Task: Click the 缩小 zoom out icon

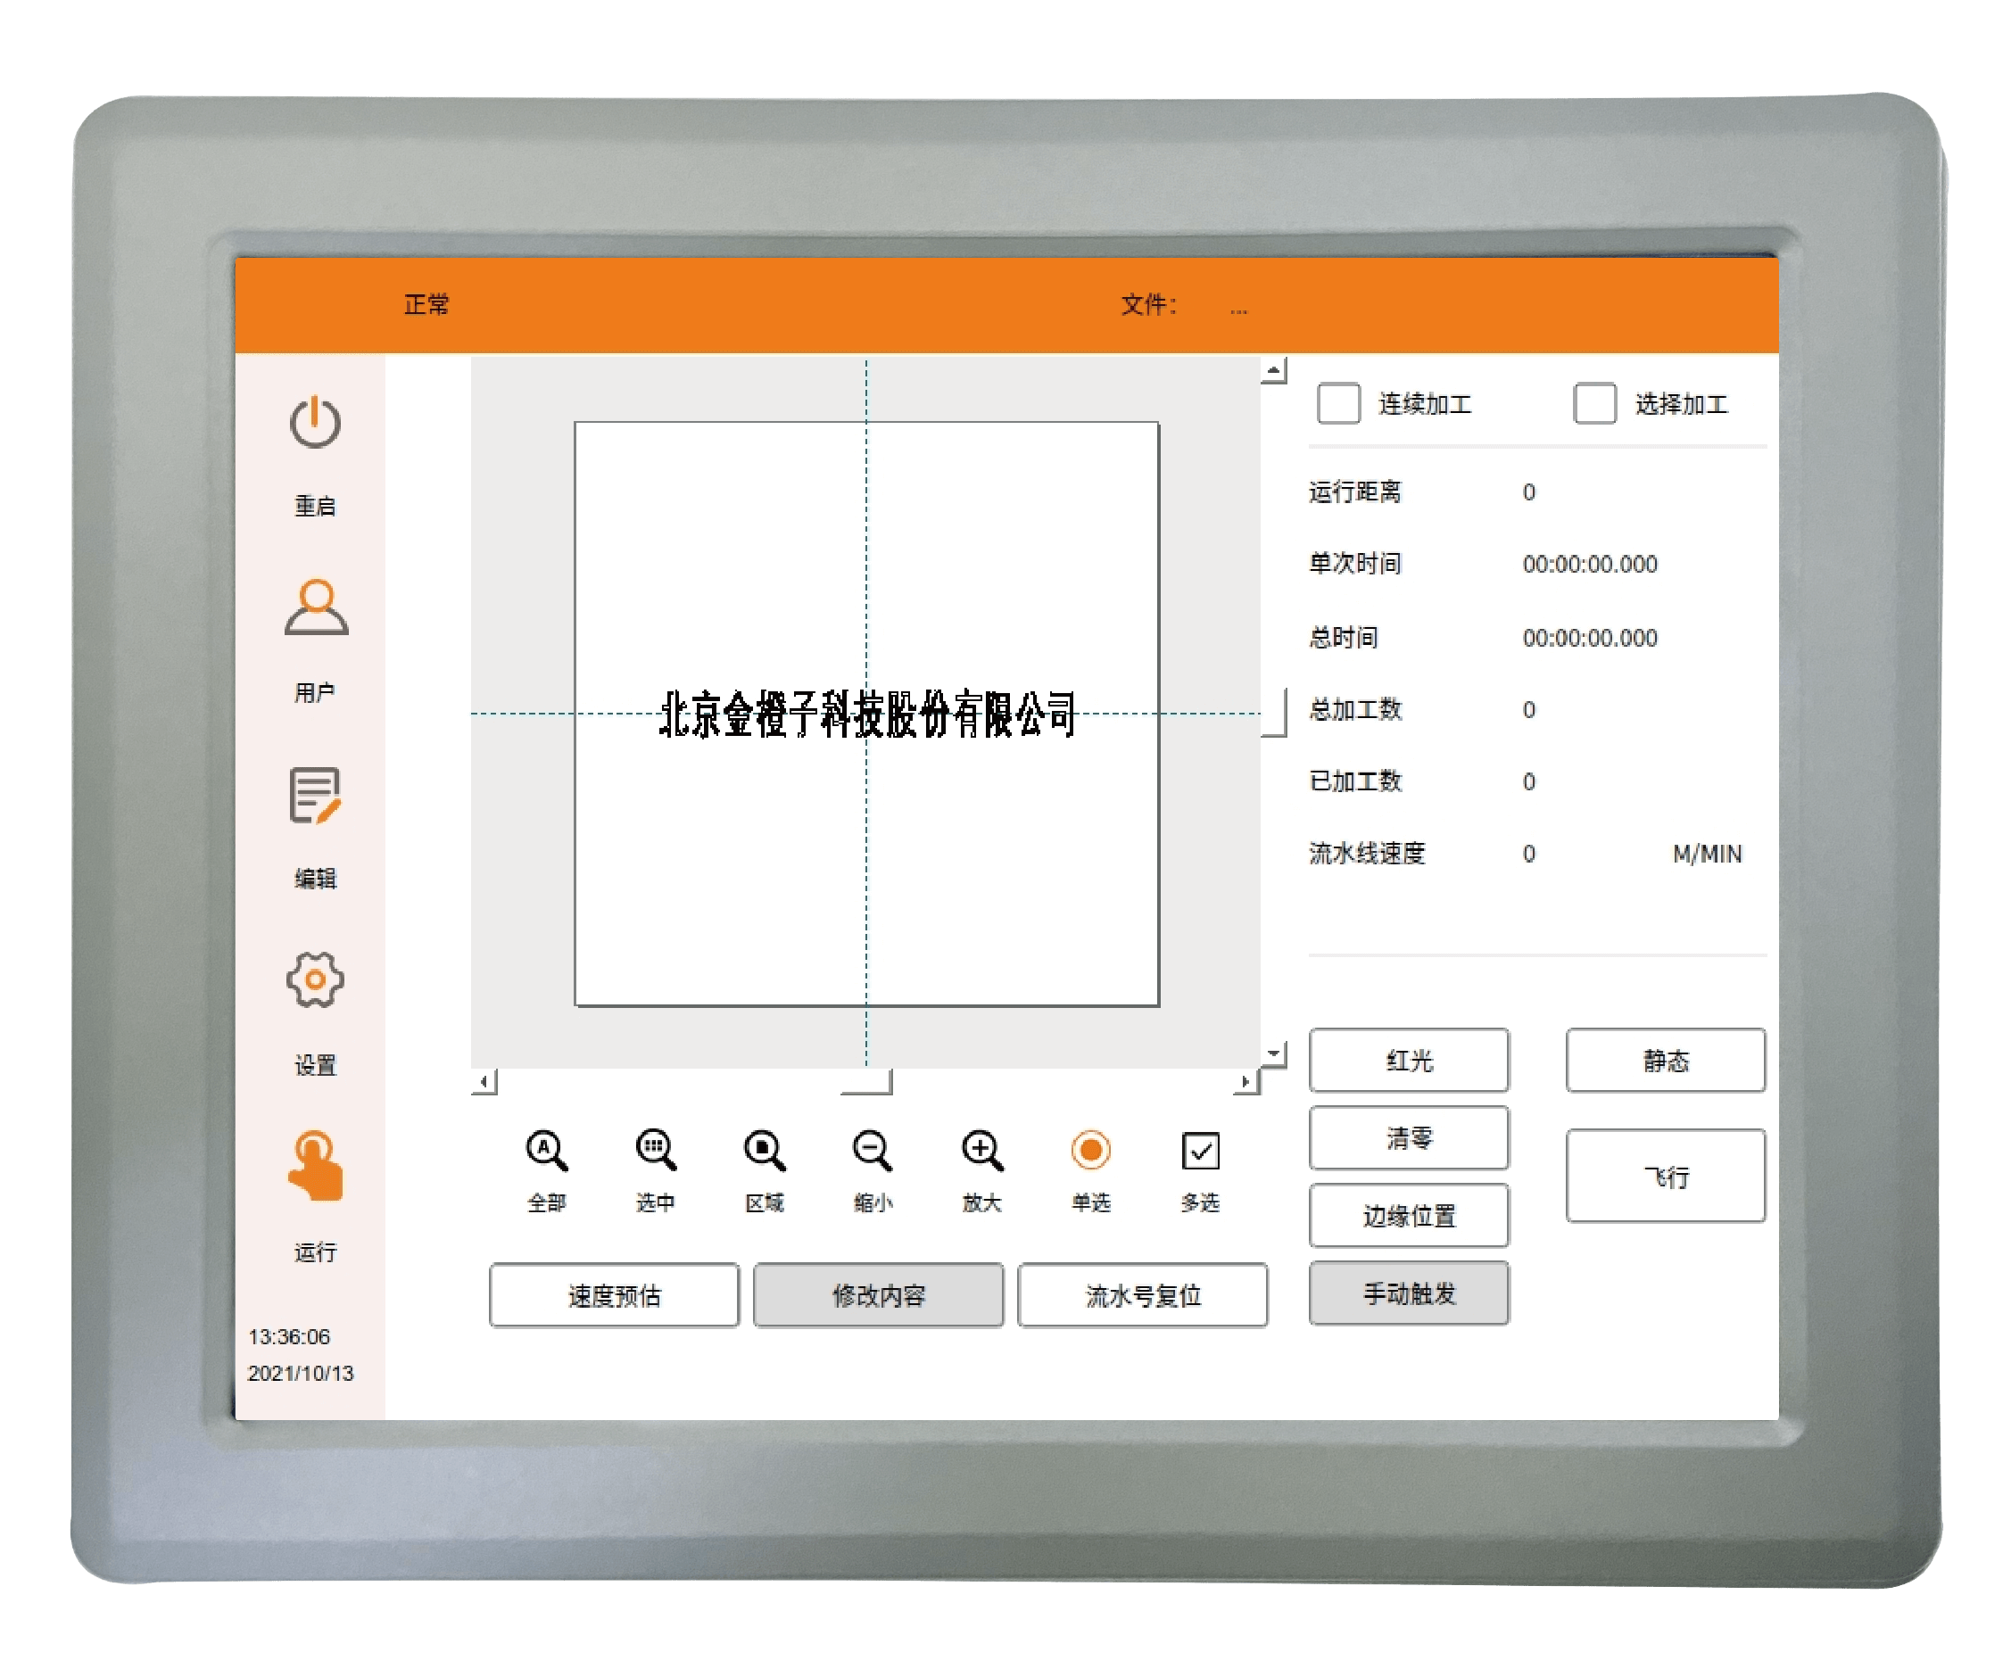Action: [873, 1151]
